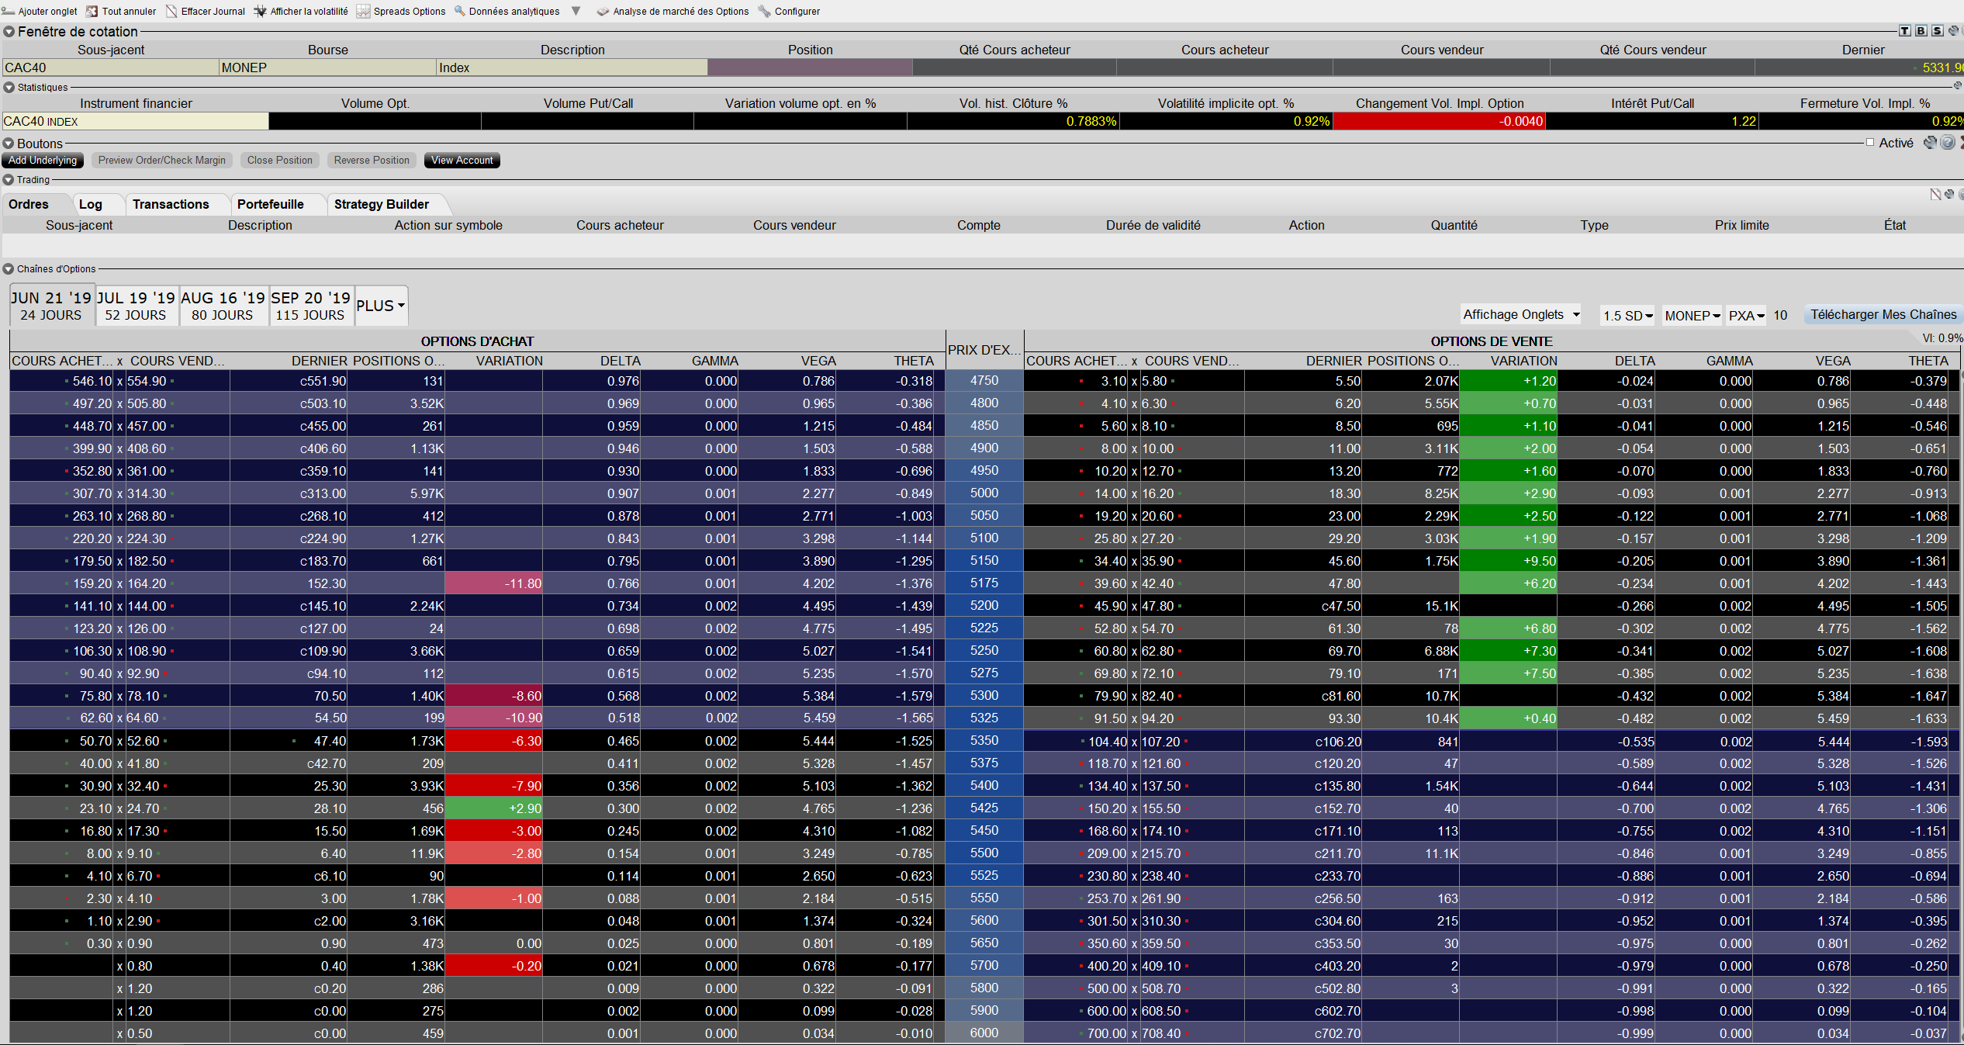This screenshot has height=1045, width=1964.
Task: Click the View Account button
Action: coord(462,161)
